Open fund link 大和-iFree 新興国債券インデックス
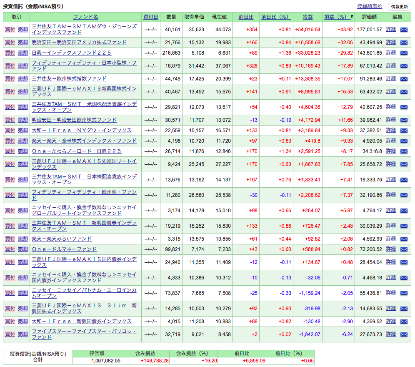Image resolution: width=415 pixels, height=367 pixels. tap(82, 322)
